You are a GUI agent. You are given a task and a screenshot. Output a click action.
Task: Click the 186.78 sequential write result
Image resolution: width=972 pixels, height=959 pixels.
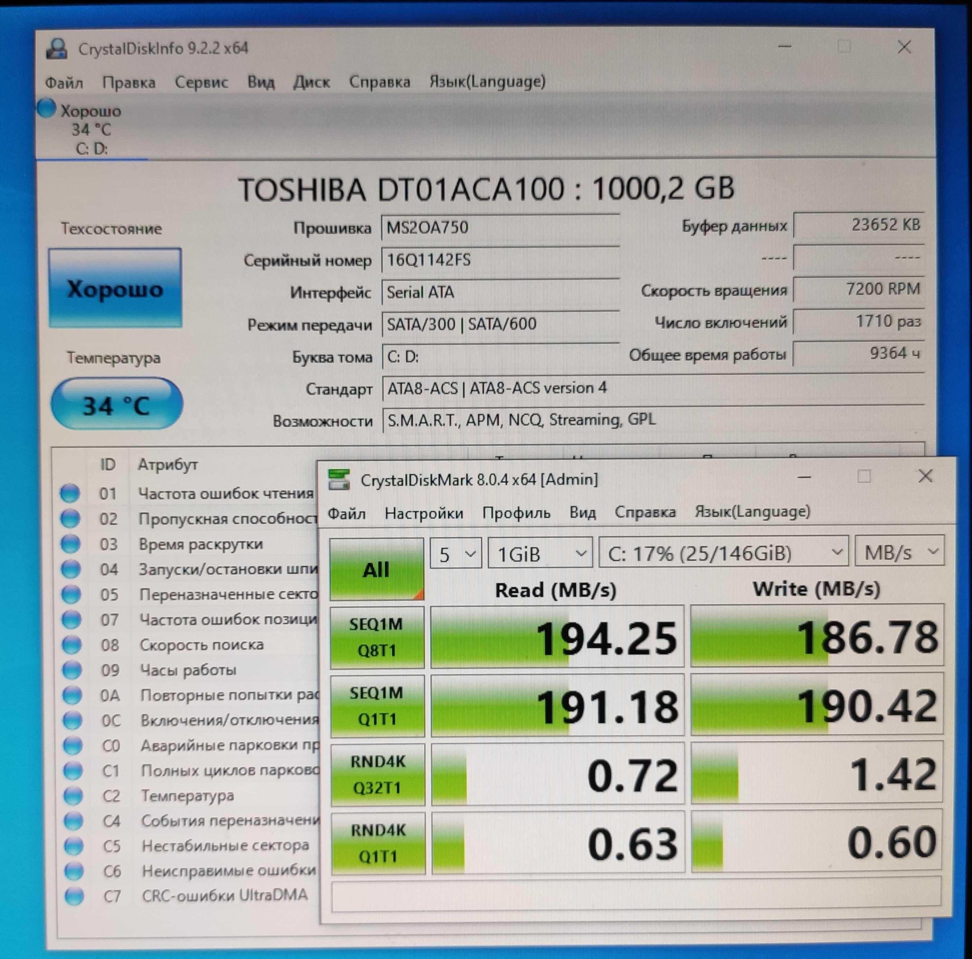(x=817, y=636)
